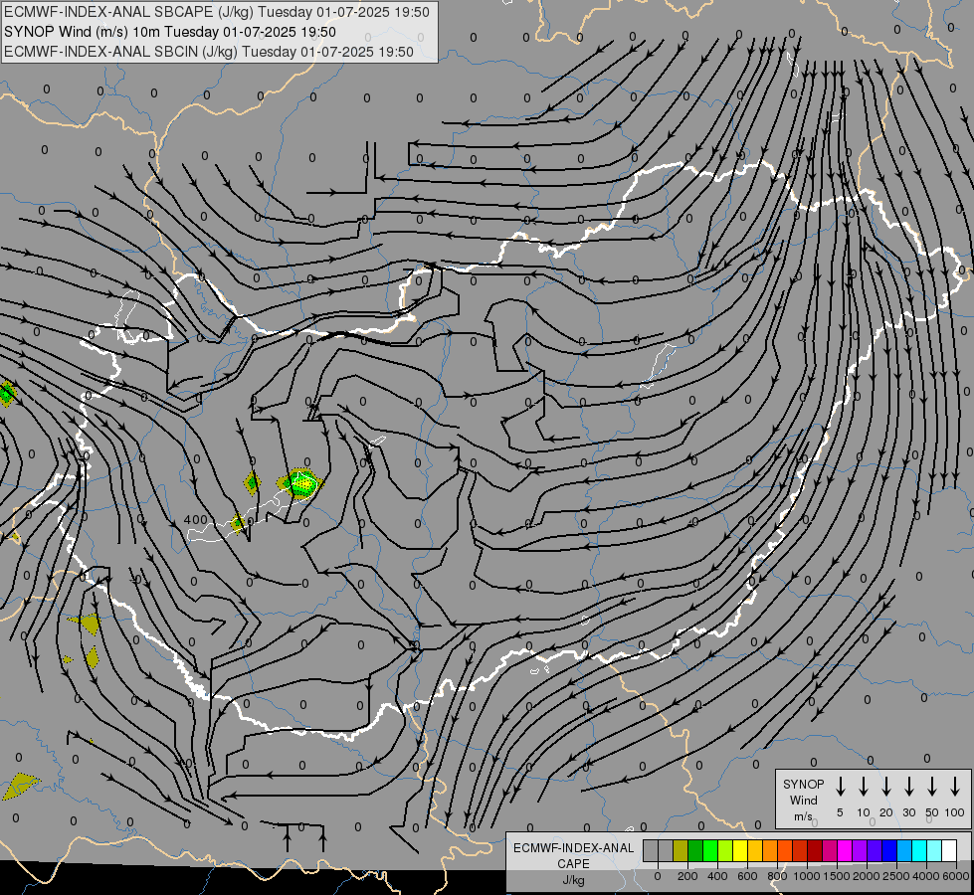Select the amber gold legend swatch
This screenshot has height=895, width=974.
[x=755, y=850]
